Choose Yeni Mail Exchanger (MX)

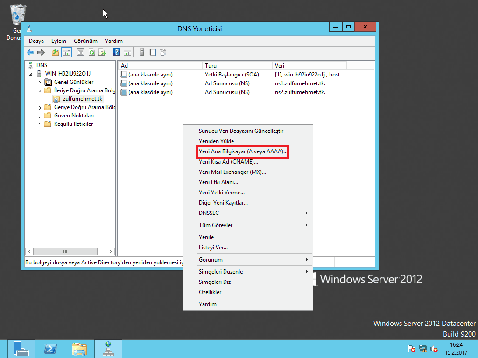coord(248,172)
